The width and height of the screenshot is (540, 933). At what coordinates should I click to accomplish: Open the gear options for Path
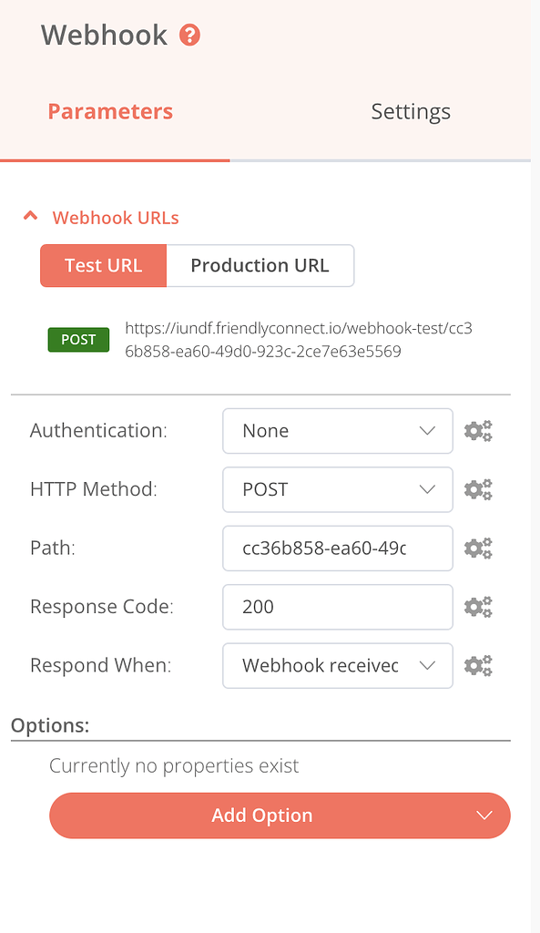tap(478, 548)
